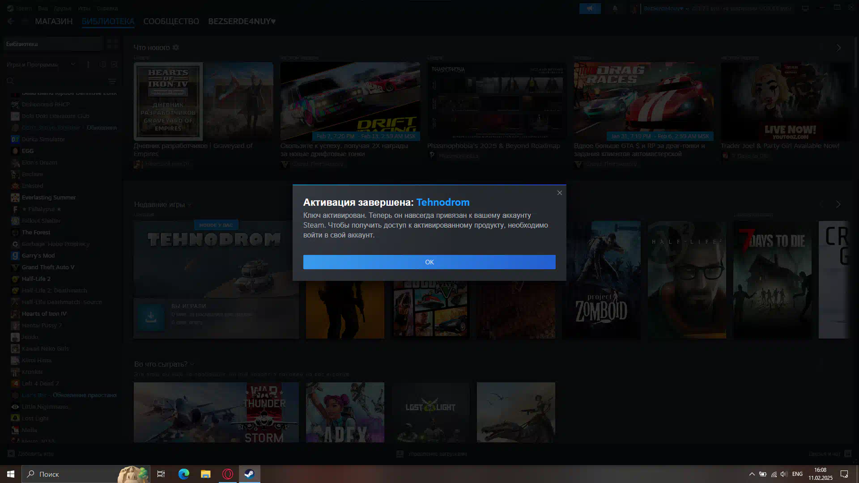Open What's New settings gear
Screen dimensions: 859x483
[176, 47]
